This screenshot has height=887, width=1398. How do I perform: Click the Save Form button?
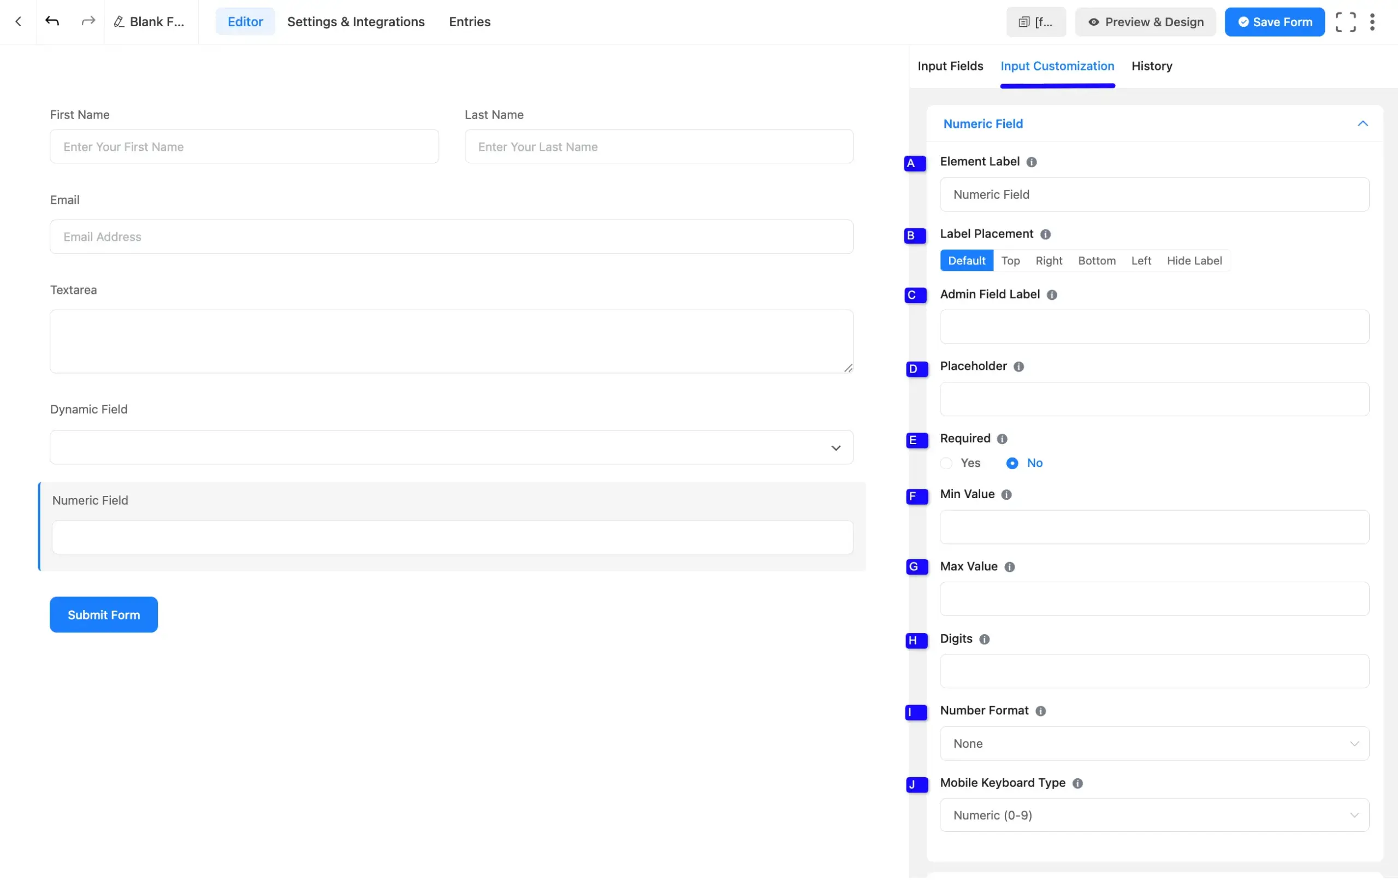click(1275, 22)
